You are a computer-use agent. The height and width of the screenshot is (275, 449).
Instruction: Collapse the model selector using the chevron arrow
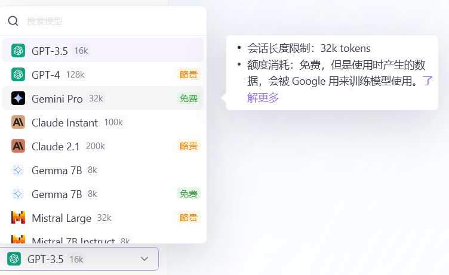click(144, 259)
